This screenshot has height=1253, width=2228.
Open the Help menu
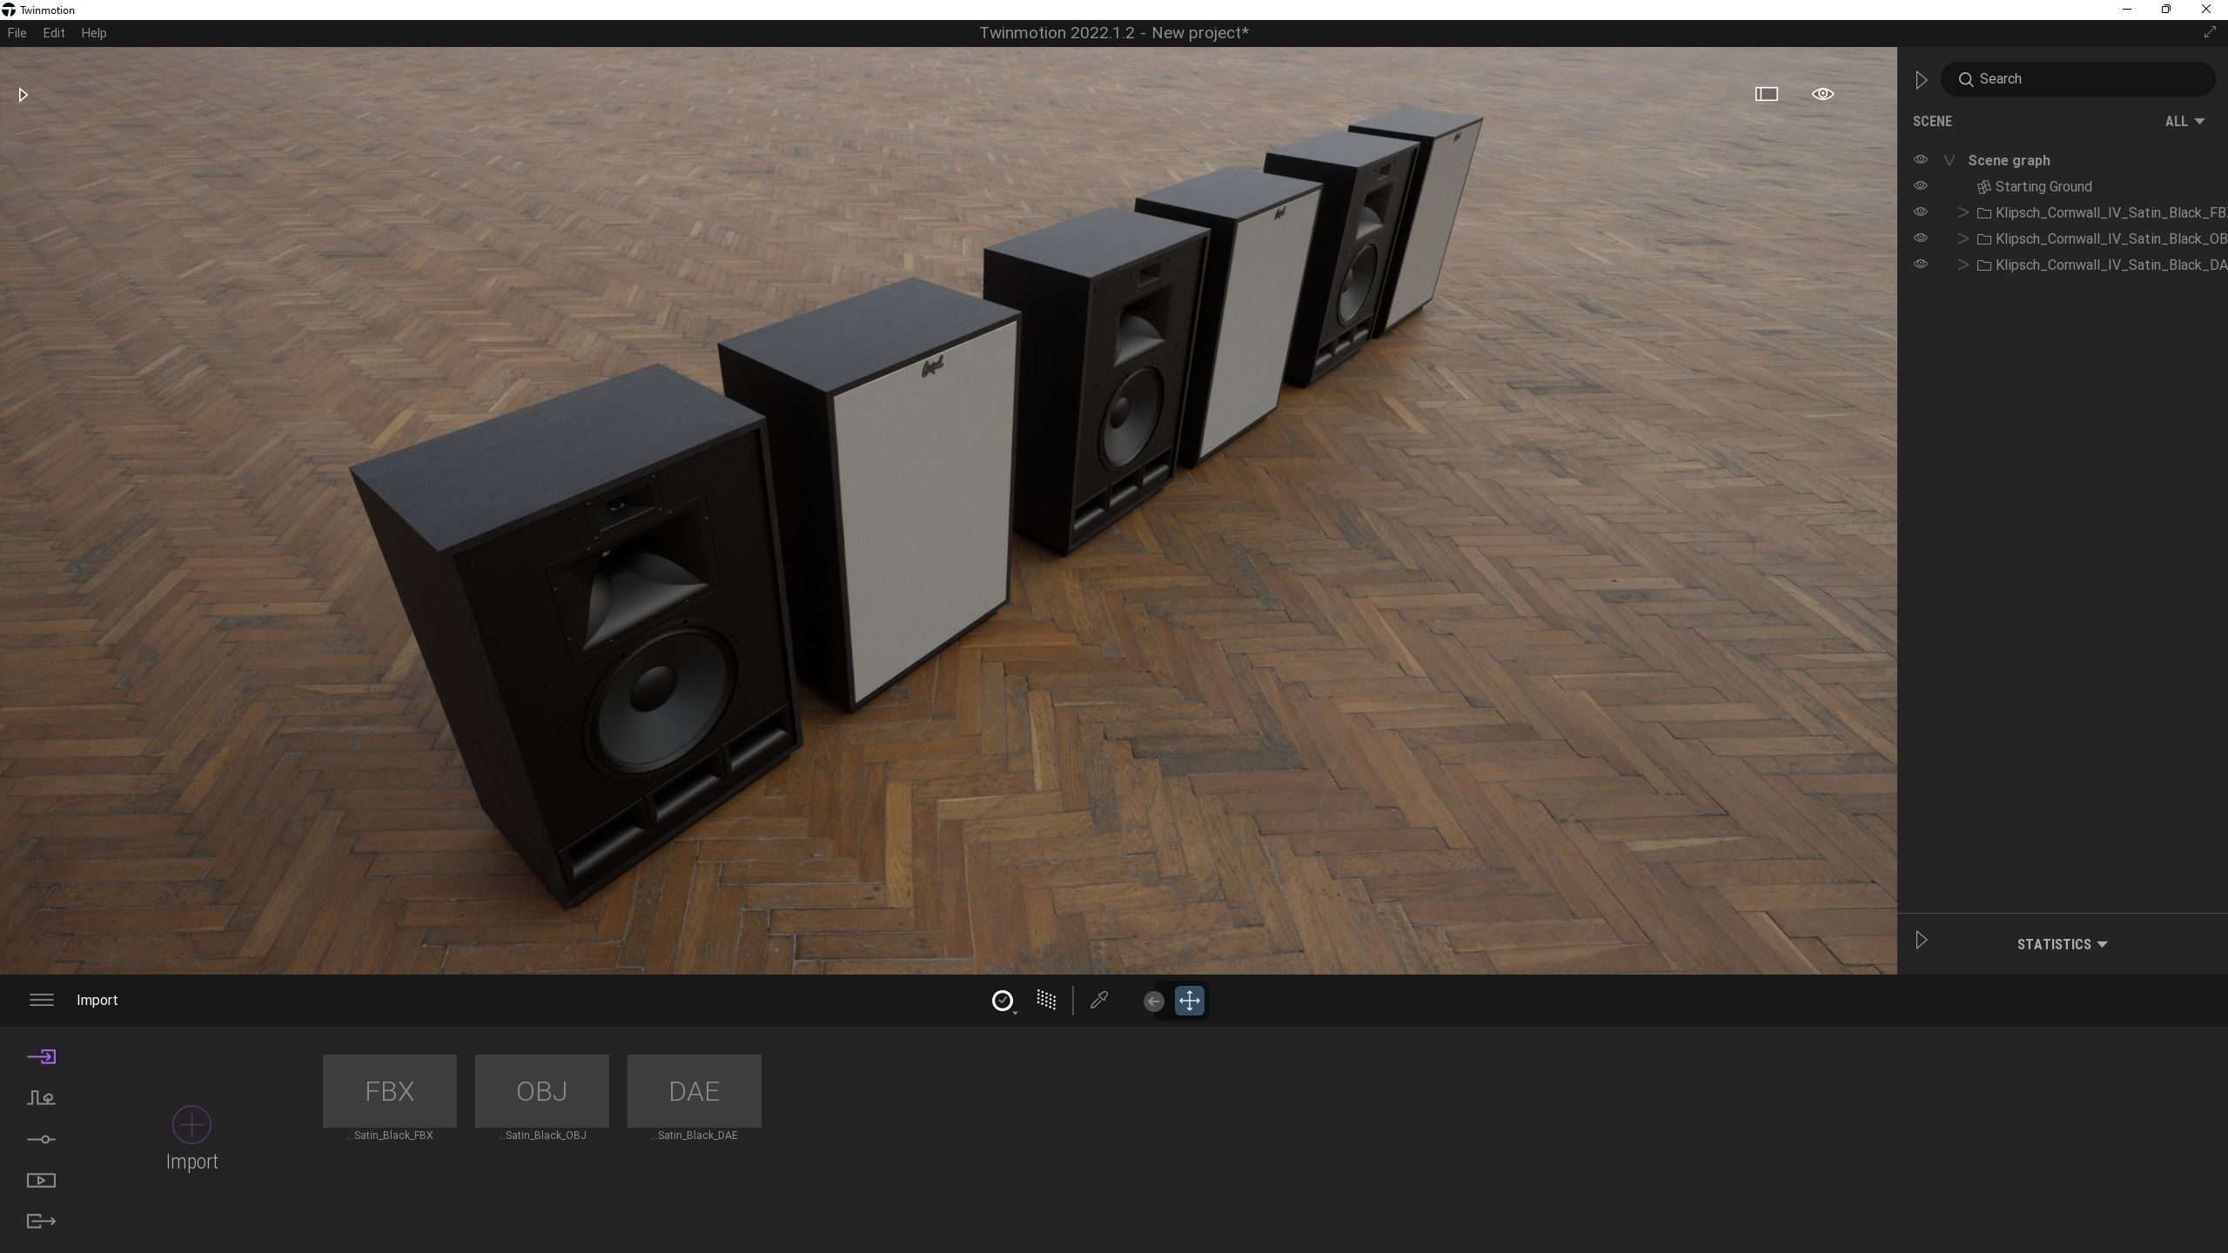click(94, 33)
